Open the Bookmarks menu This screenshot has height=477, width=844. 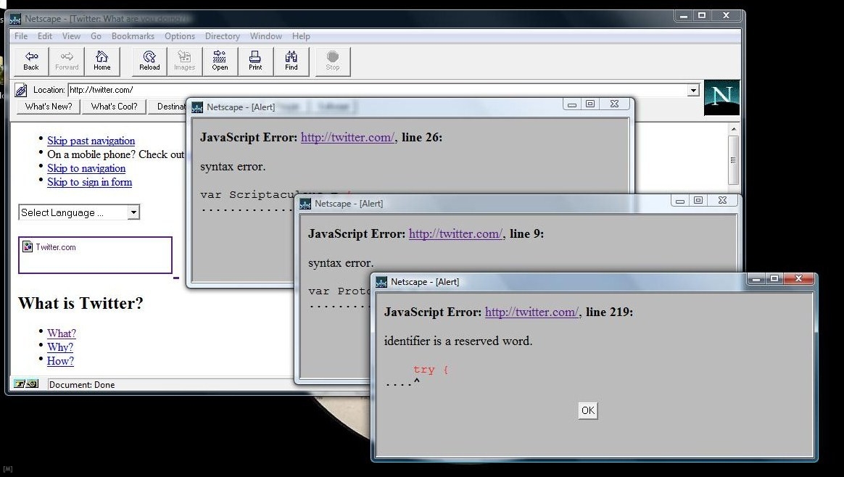(133, 36)
